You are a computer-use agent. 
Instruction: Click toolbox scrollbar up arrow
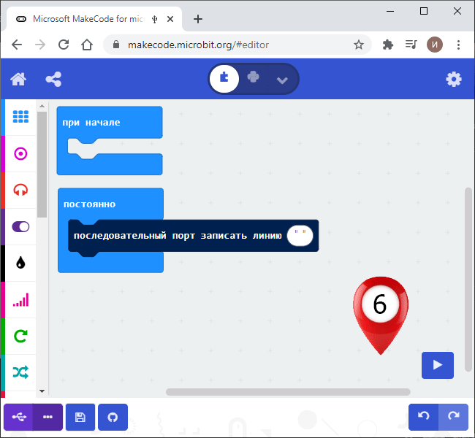coord(42,106)
